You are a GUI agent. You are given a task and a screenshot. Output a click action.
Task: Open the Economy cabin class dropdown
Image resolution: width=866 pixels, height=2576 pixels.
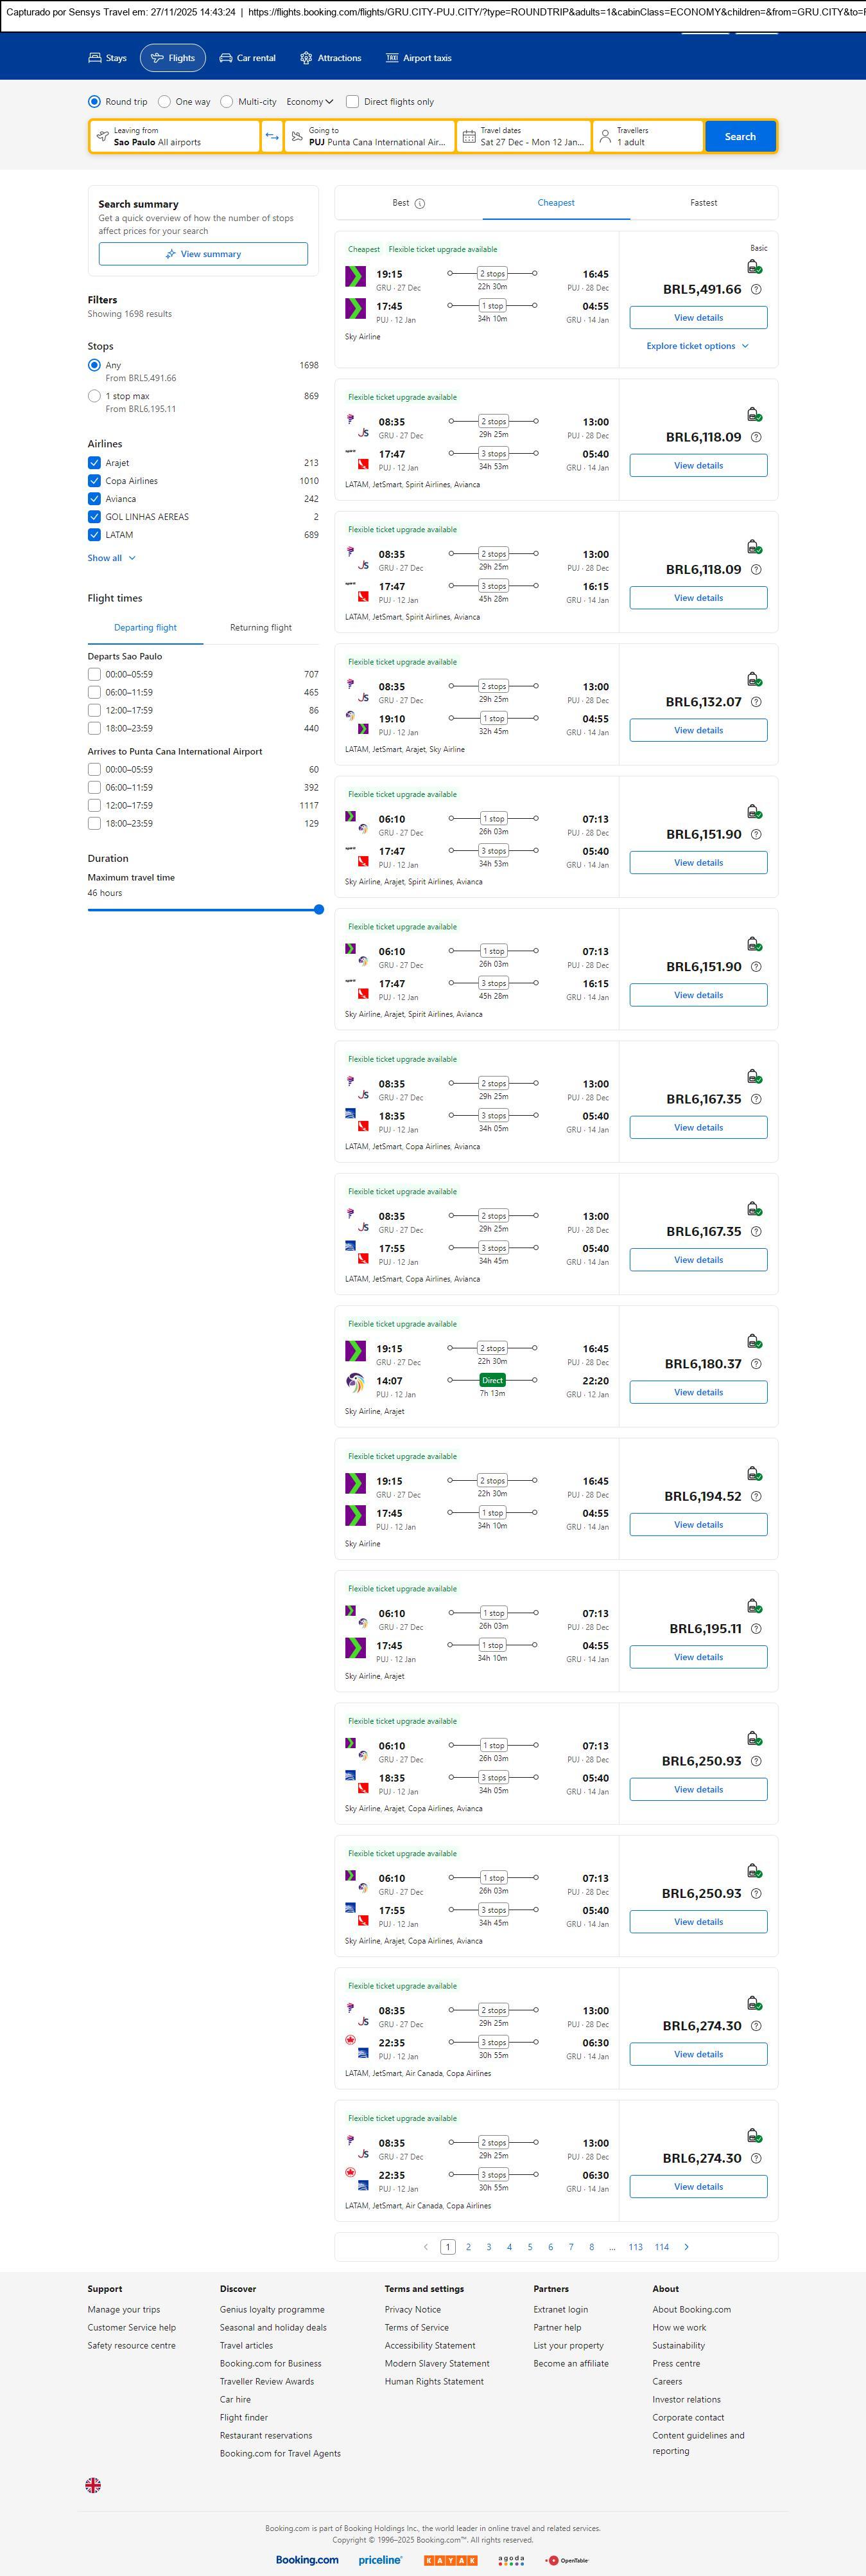click(x=309, y=102)
